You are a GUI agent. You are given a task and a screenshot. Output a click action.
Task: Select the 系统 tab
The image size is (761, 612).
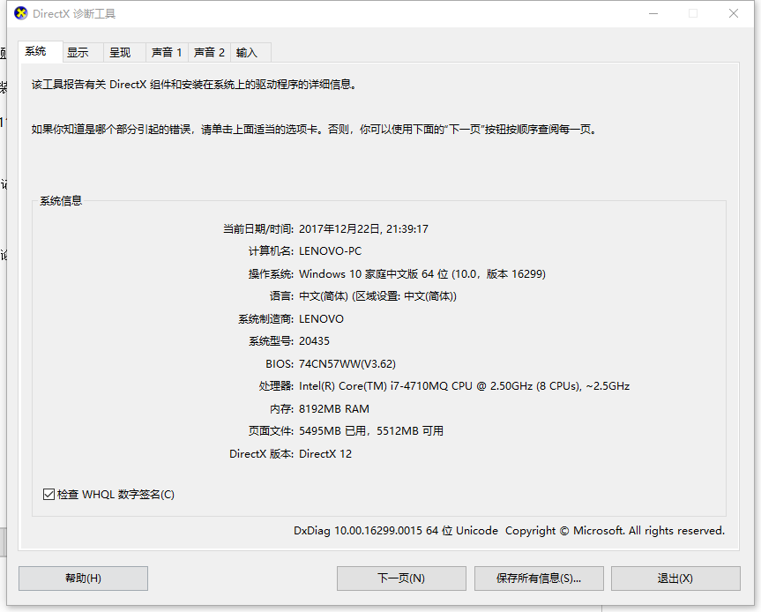point(41,51)
